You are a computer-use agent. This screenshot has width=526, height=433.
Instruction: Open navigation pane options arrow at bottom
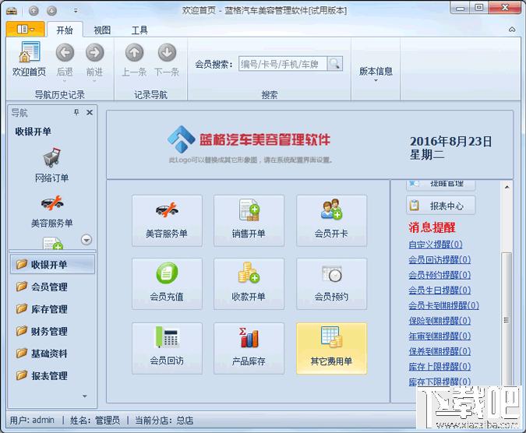point(85,396)
